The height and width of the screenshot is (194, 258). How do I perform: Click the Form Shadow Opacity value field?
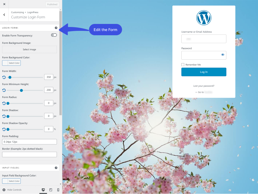(49, 129)
